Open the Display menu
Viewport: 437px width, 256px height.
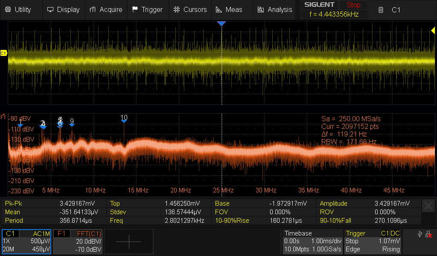[x=63, y=9]
